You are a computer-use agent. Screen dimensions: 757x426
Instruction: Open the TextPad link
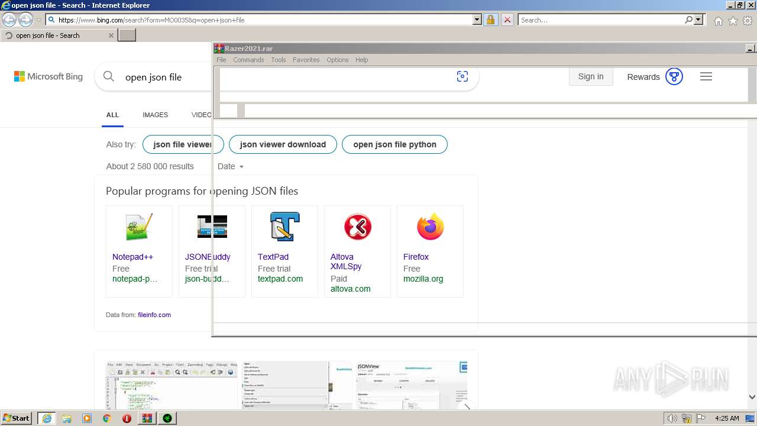pos(273,257)
